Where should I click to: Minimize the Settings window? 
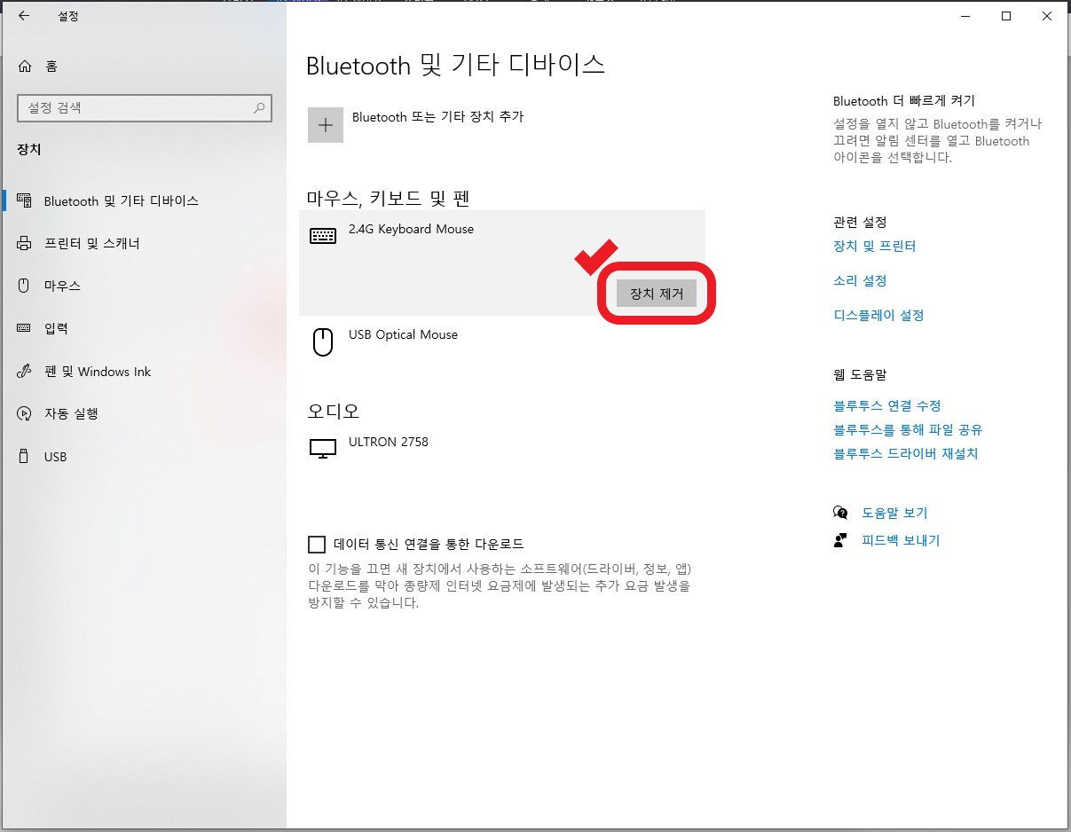[x=964, y=15]
